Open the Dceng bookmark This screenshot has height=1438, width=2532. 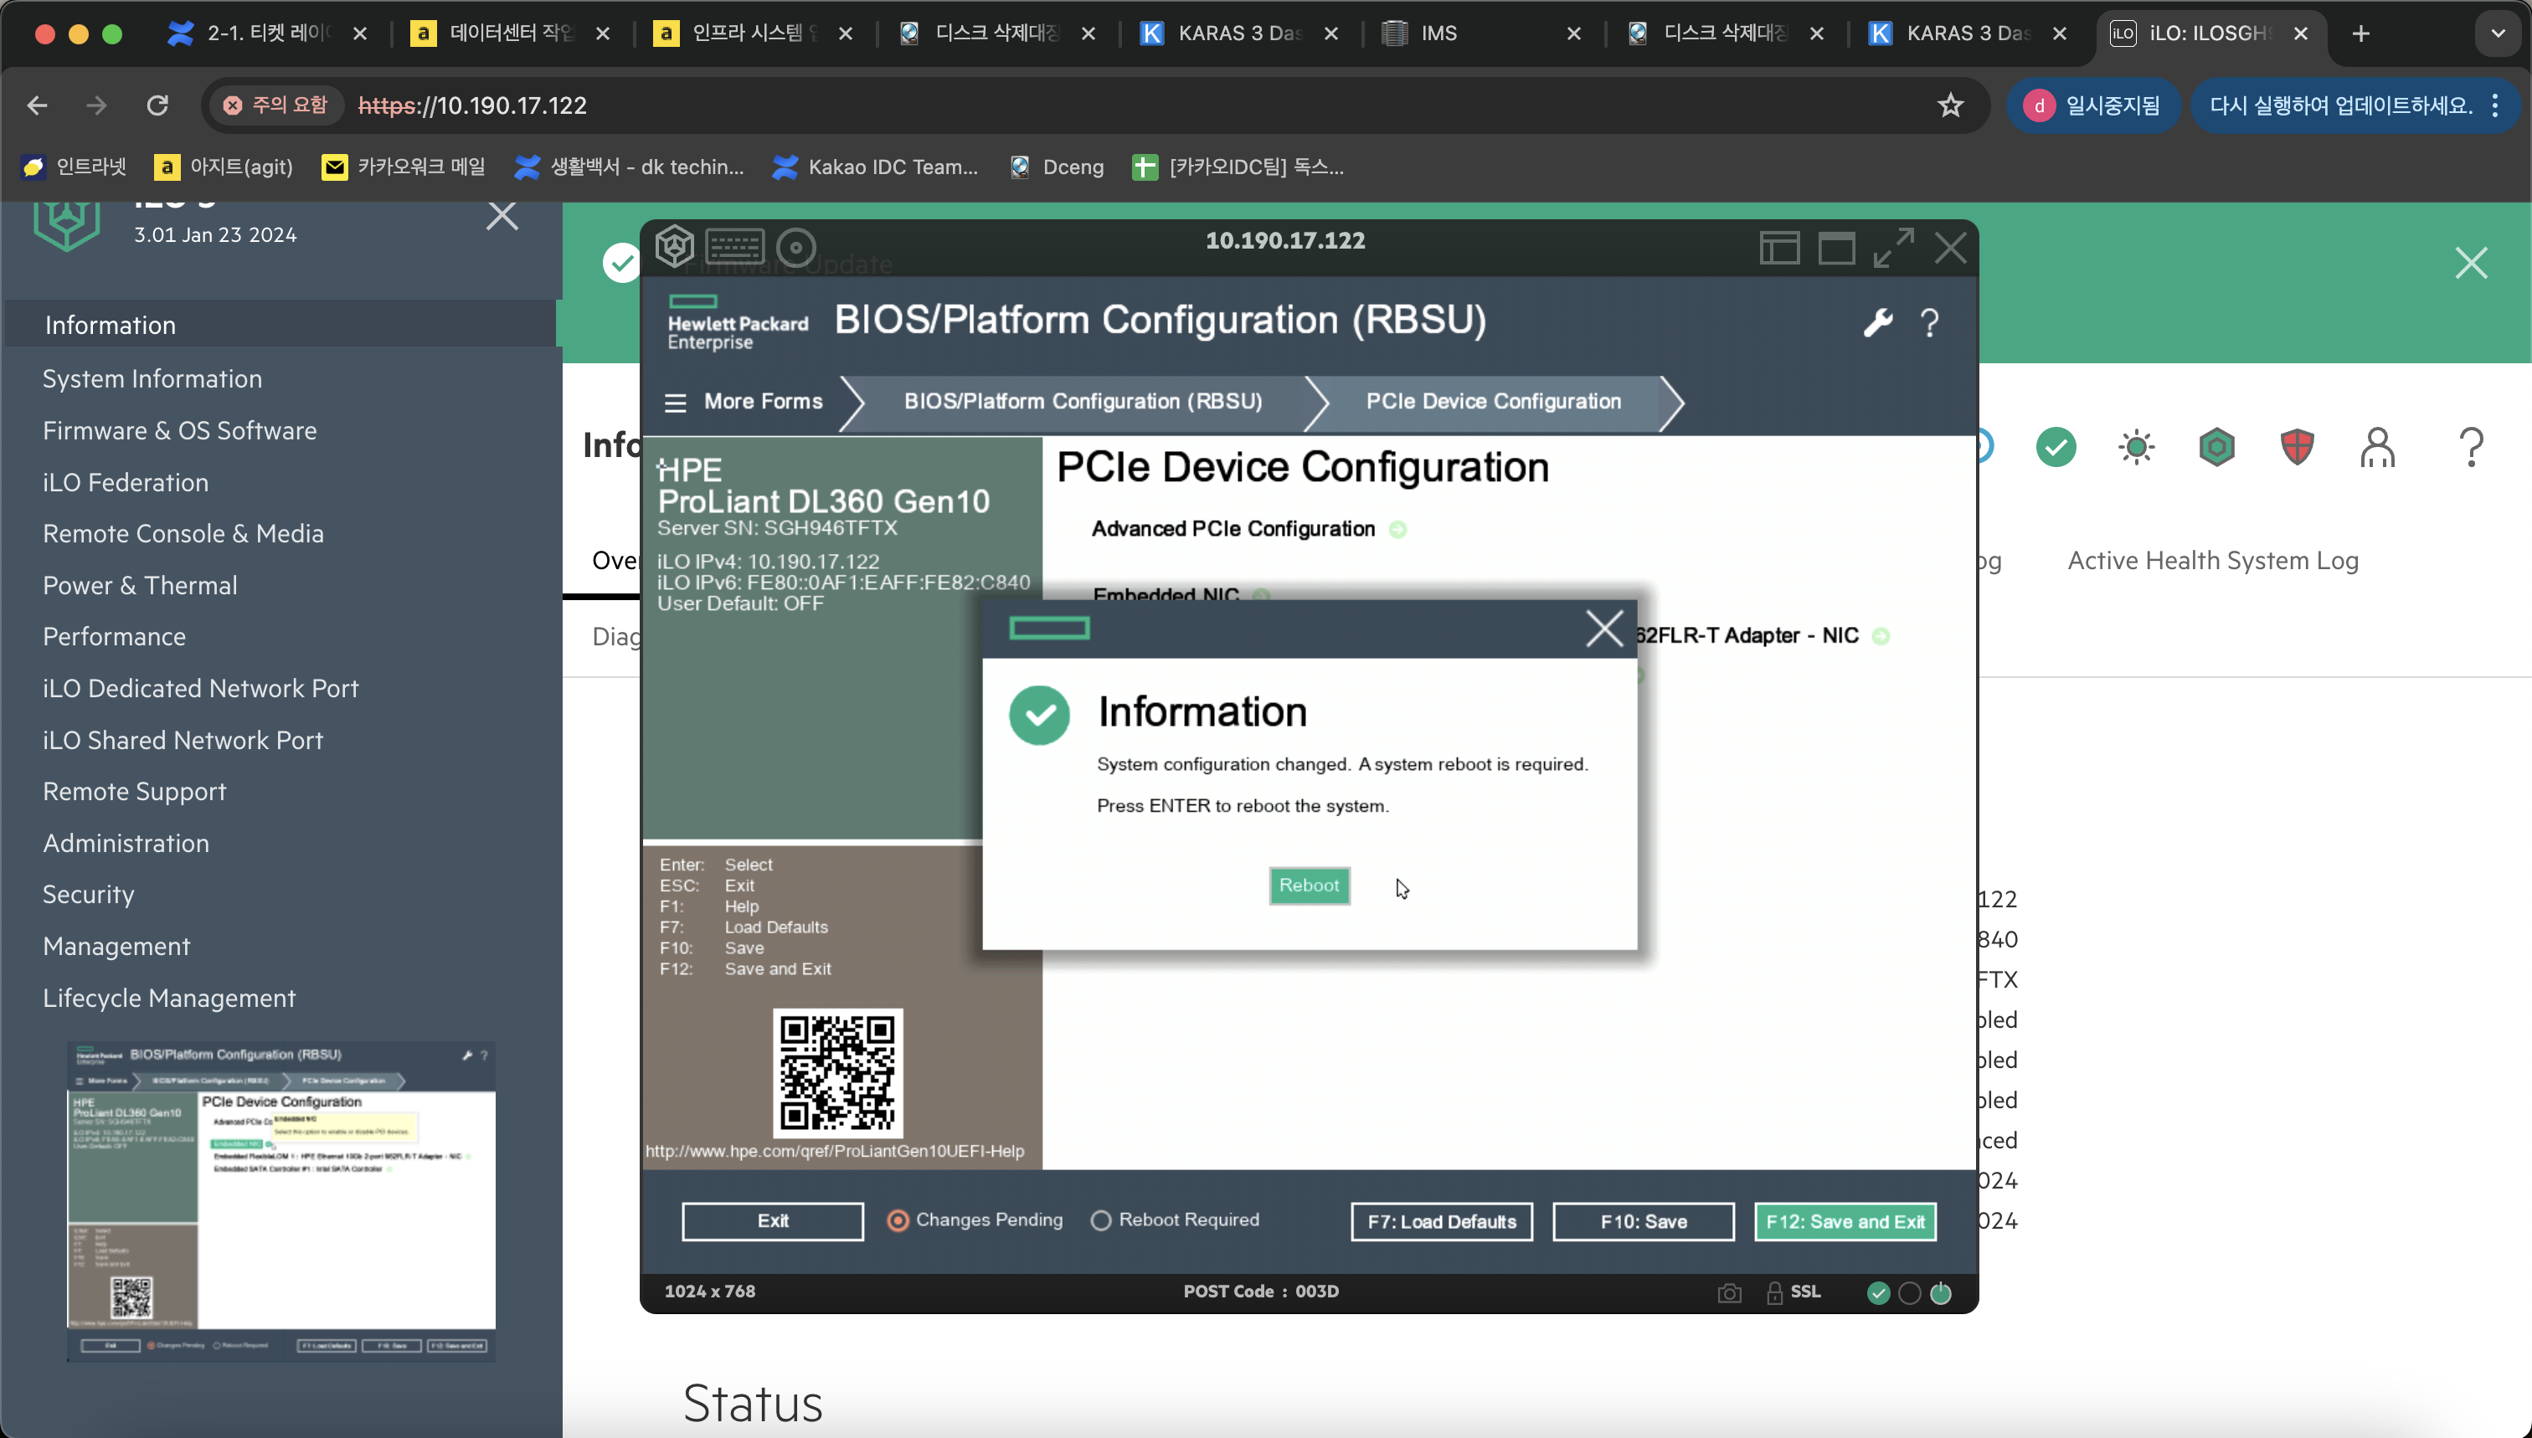1056,167
